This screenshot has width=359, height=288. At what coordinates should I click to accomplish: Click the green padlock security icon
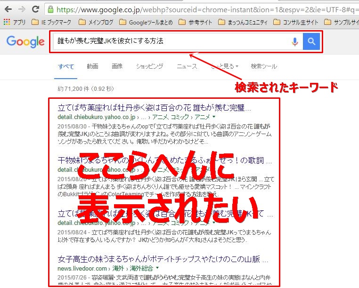pos(50,9)
